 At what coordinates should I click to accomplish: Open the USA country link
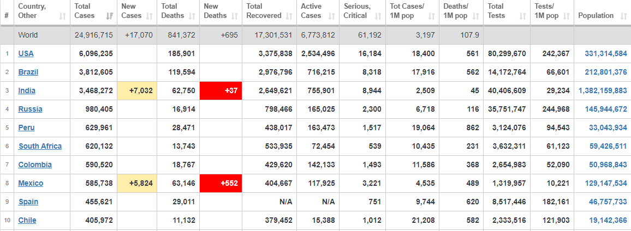coord(26,53)
